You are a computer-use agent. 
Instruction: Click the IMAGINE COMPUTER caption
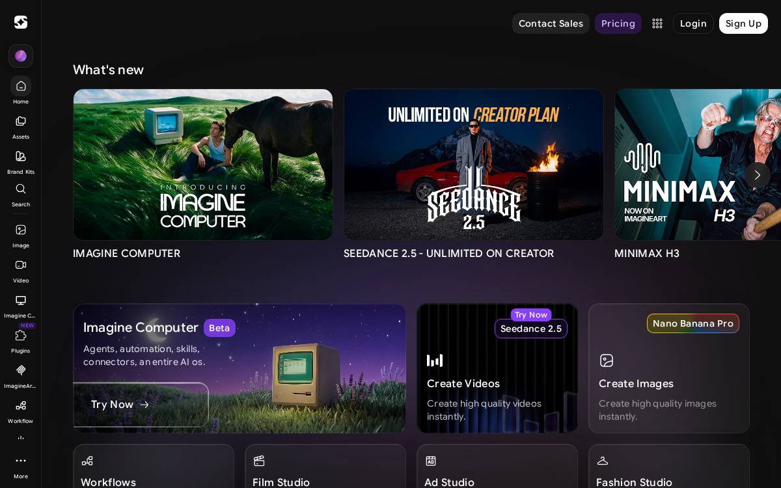coord(127,254)
